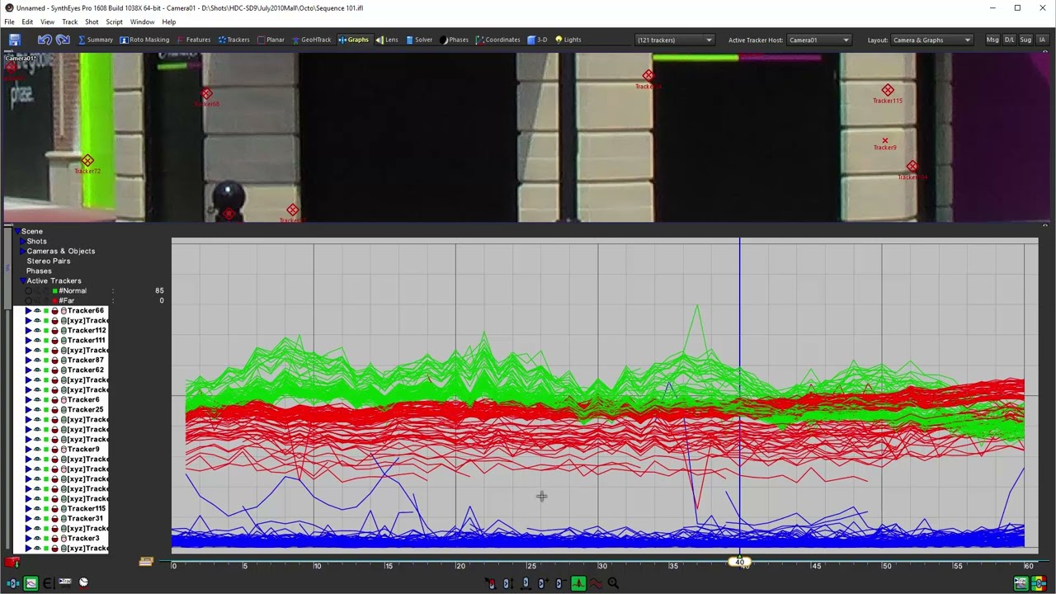Expand the Shots tree node
The image size is (1056, 594).
pos(23,241)
